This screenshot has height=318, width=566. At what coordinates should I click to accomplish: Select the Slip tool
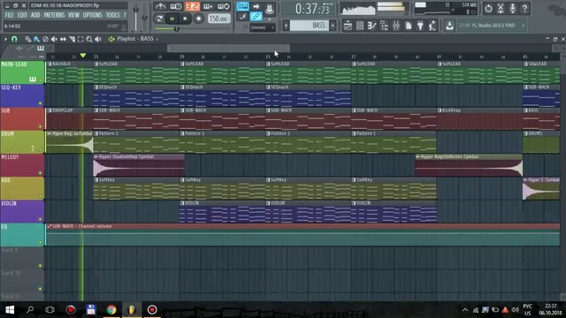(x=63, y=39)
